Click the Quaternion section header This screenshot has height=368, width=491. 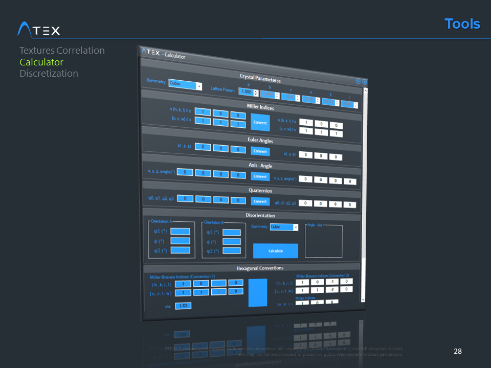pos(260,190)
